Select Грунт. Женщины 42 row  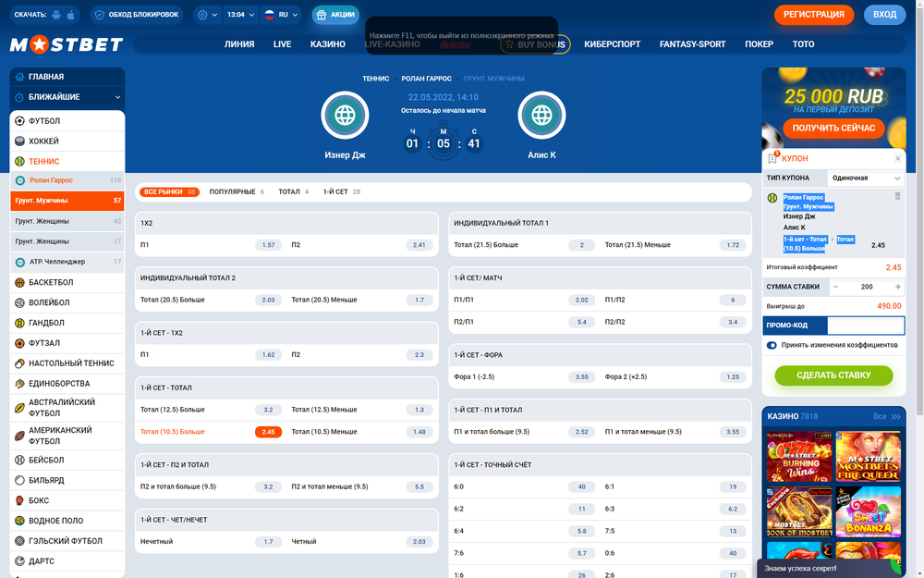67,221
